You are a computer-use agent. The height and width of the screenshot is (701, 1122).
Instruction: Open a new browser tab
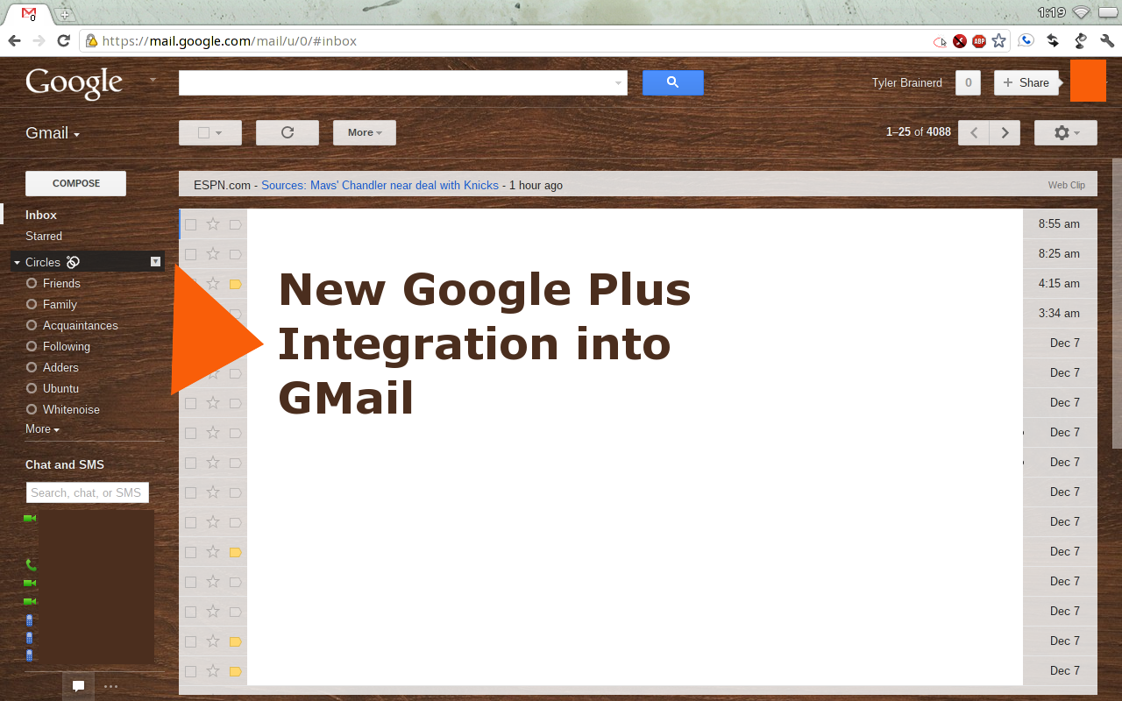pyautogui.click(x=65, y=14)
